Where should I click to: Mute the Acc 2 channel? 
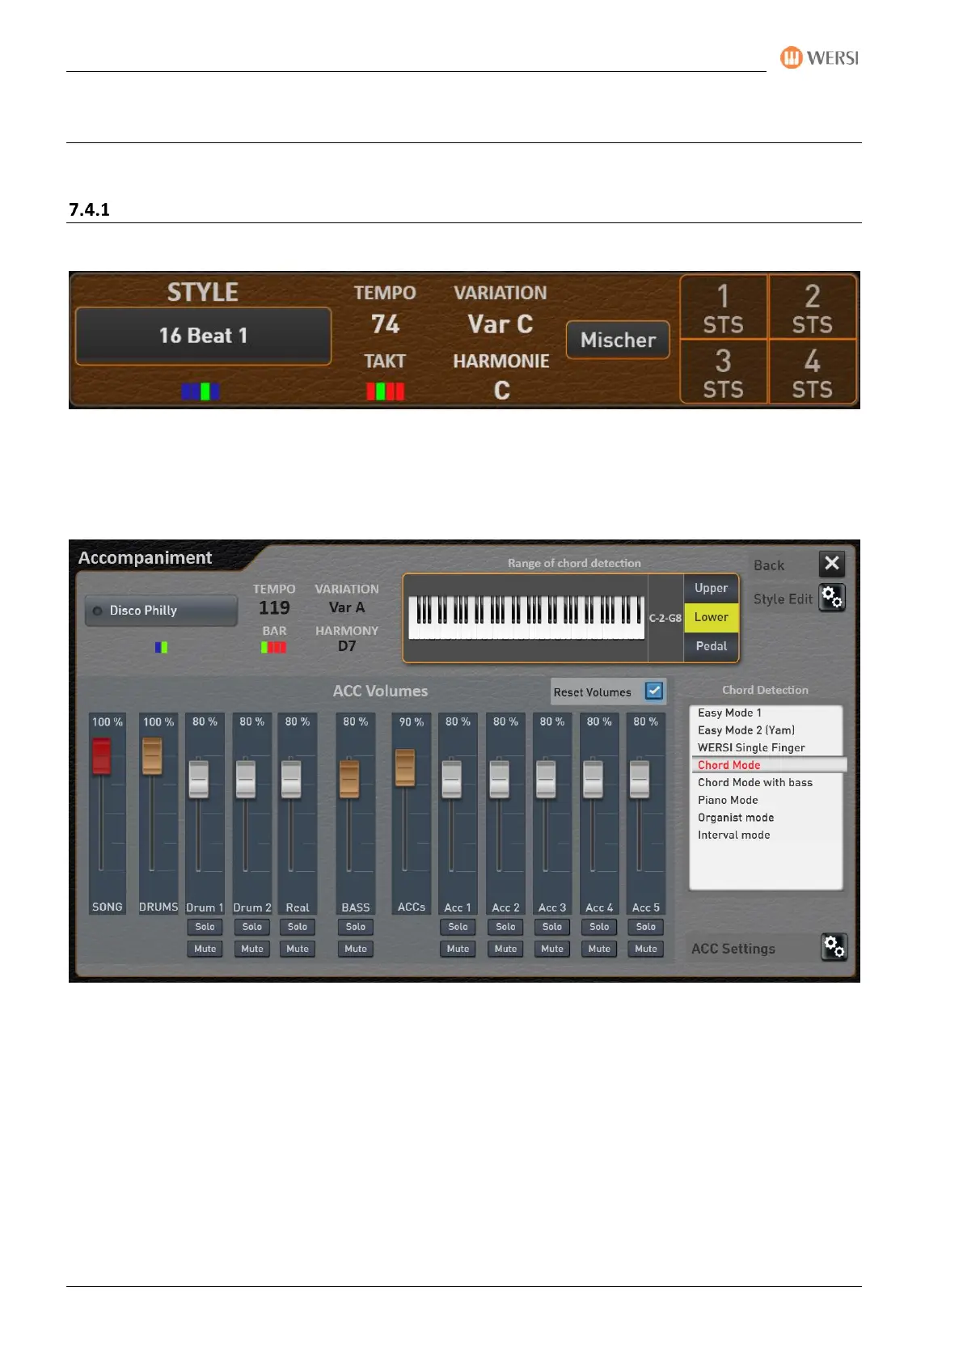(x=506, y=949)
